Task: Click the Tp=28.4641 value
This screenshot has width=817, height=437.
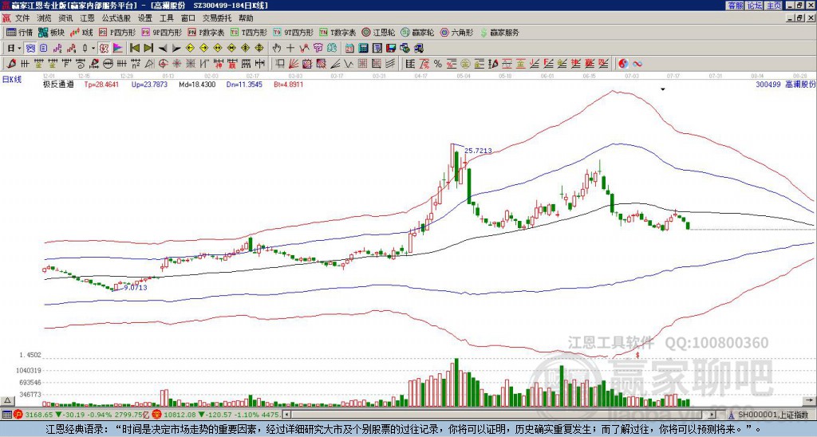Action: click(x=101, y=84)
